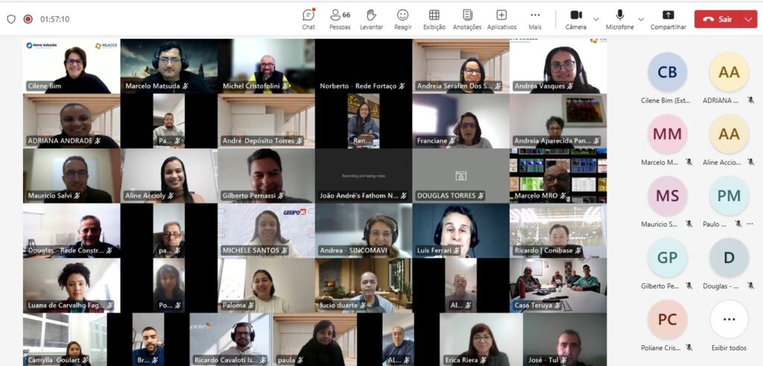Expand camera options dropdown arrow
The height and width of the screenshot is (366, 763).
pos(596,19)
